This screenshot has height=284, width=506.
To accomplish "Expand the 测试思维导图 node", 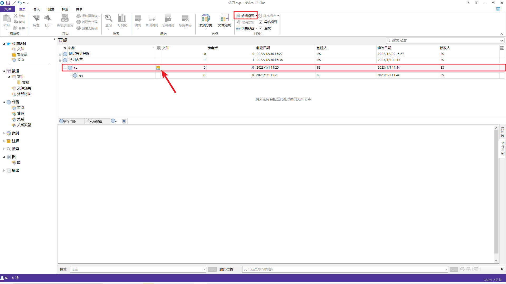I will [x=60, y=54].
